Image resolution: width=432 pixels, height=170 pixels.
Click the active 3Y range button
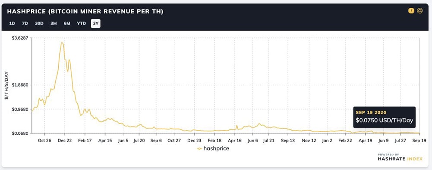click(96, 23)
